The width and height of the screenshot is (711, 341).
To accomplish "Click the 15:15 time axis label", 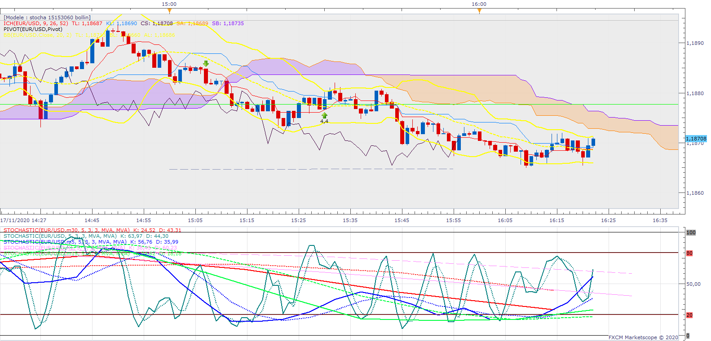I will tap(247, 220).
